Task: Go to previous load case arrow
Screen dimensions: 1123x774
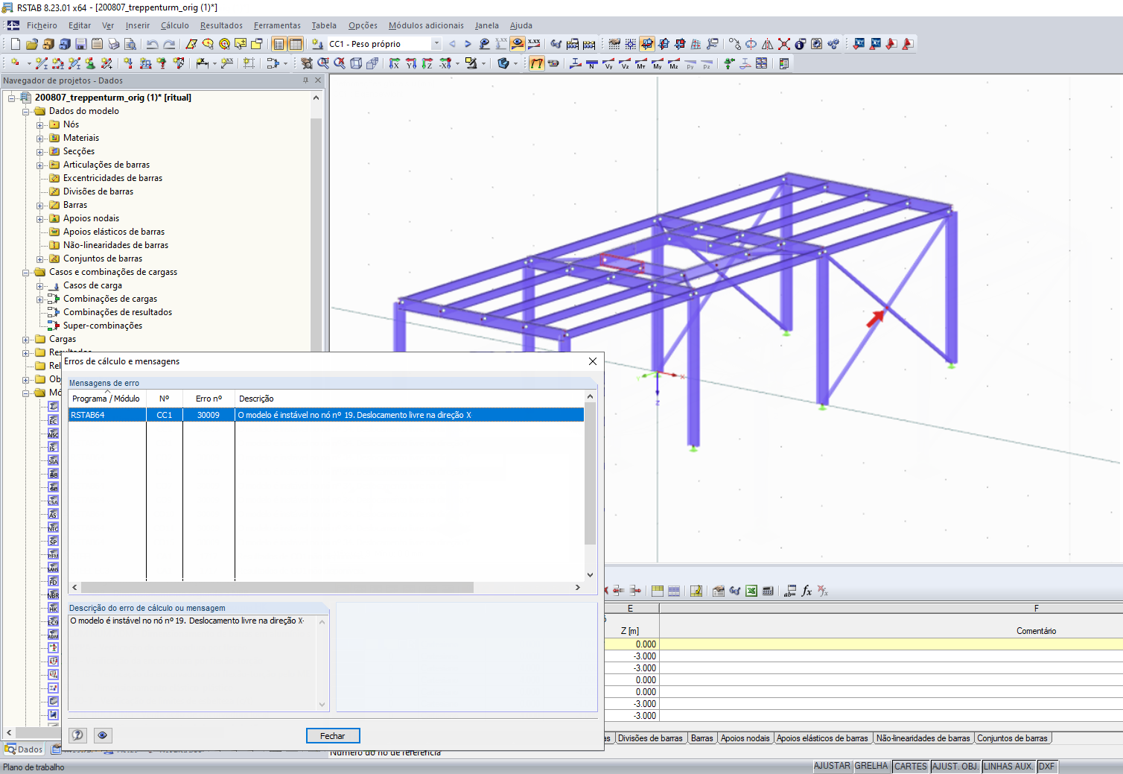Action: click(x=452, y=44)
